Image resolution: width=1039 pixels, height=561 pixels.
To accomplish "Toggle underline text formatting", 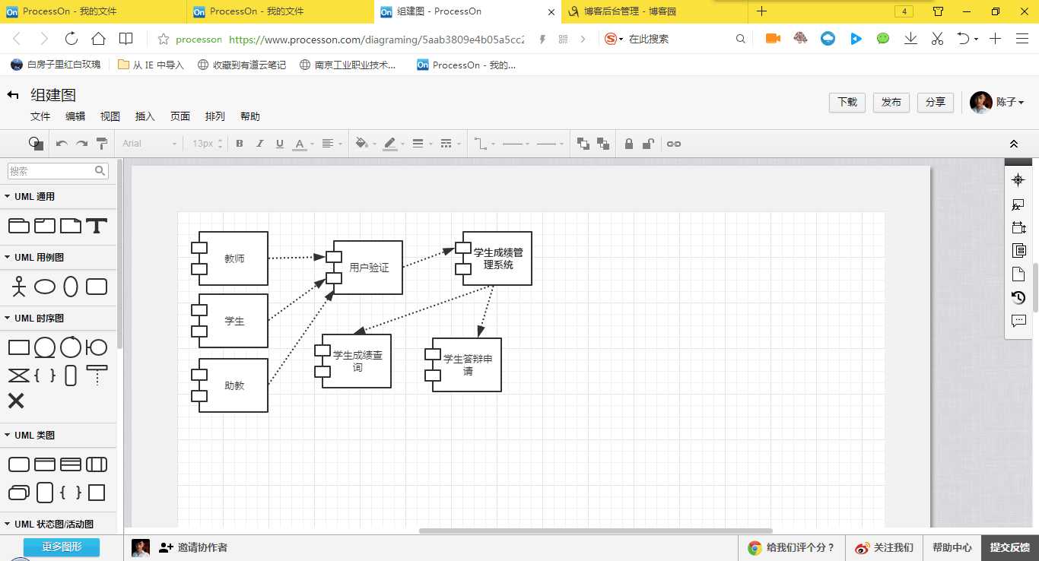I will point(279,144).
